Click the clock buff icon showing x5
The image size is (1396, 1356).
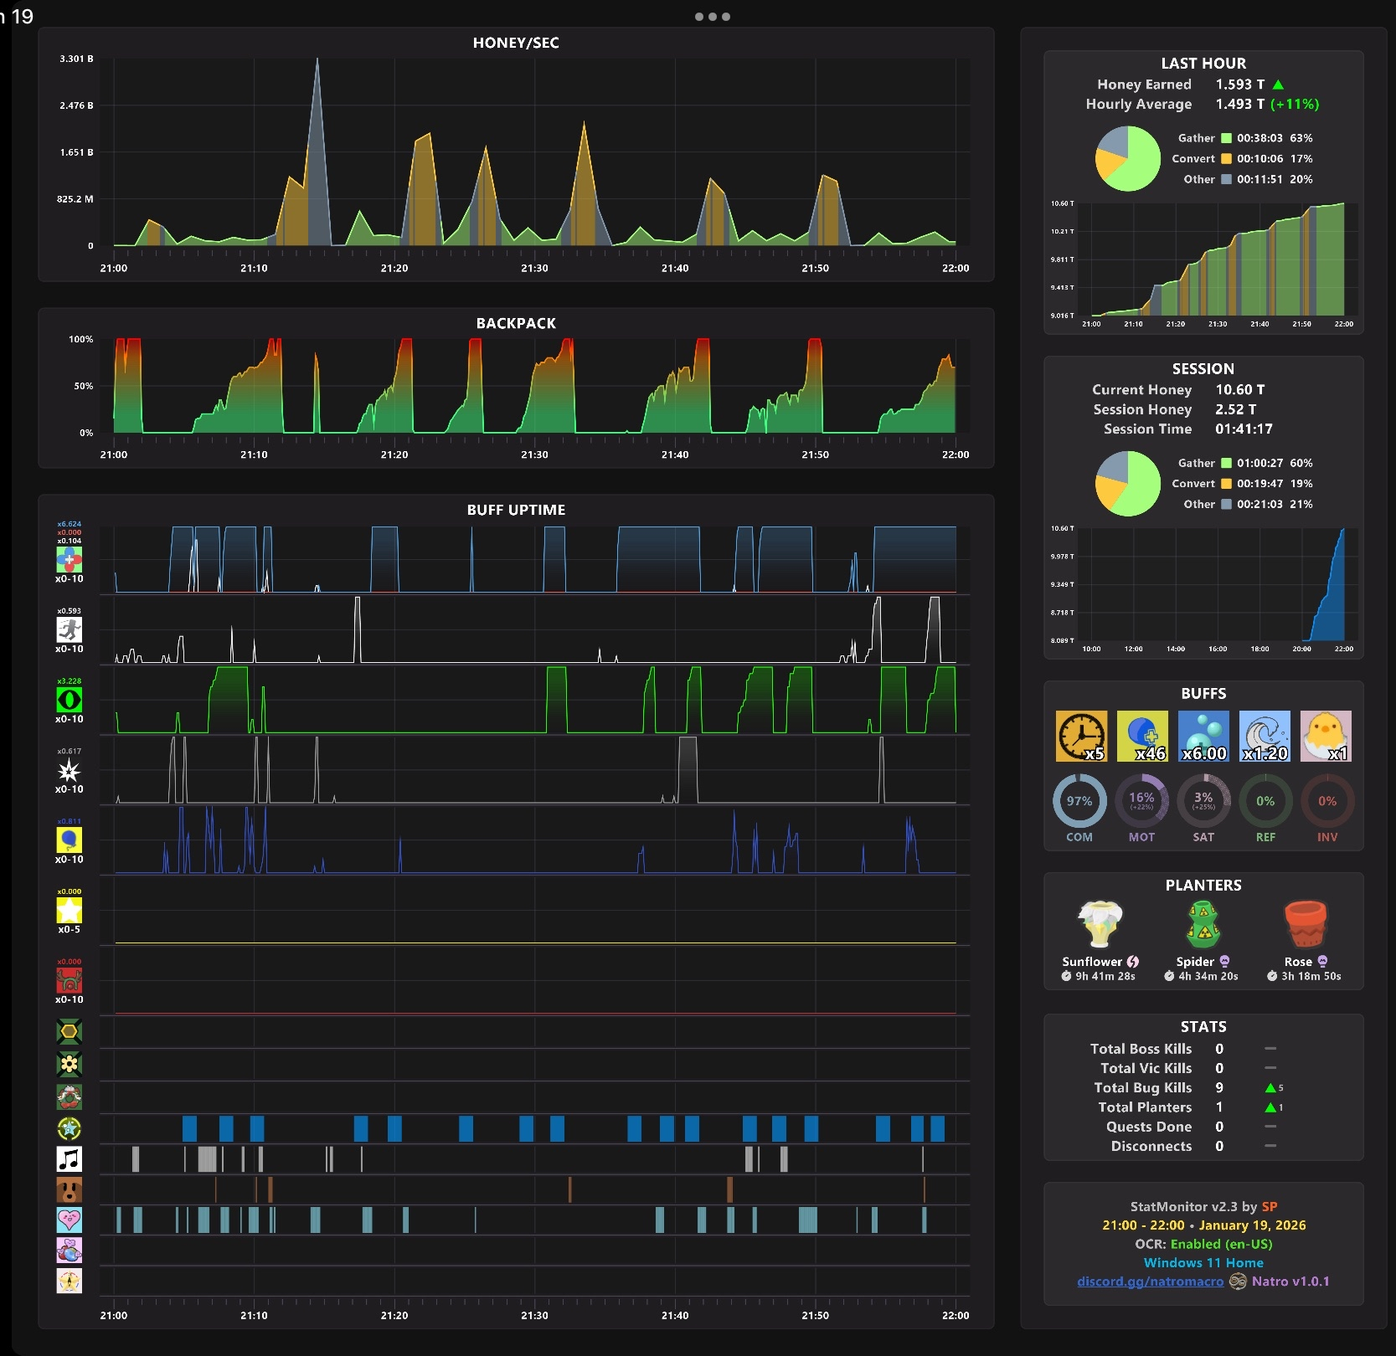click(x=1081, y=736)
